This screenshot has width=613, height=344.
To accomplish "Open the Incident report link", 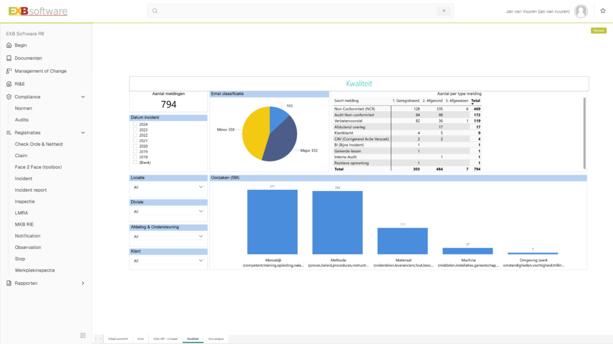I will click(x=31, y=190).
